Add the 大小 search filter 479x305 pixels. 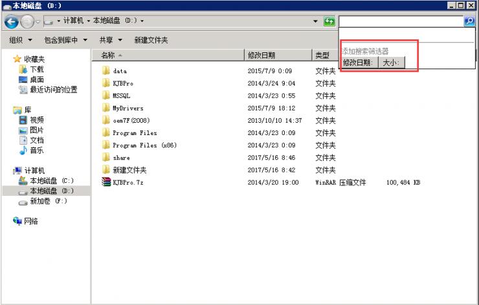tap(391, 63)
